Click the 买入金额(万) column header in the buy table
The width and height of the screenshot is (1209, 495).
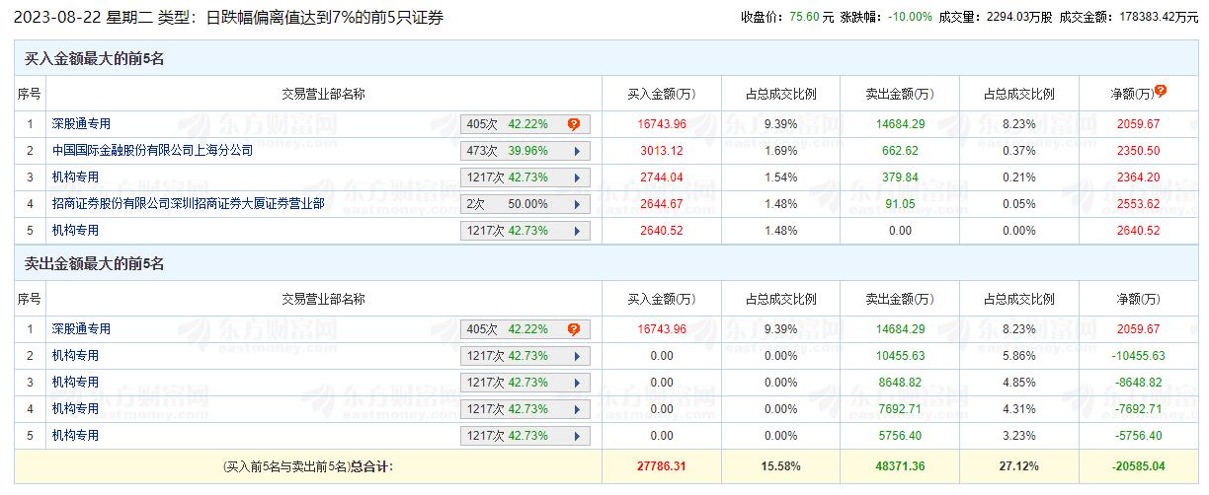[x=661, y=95]
